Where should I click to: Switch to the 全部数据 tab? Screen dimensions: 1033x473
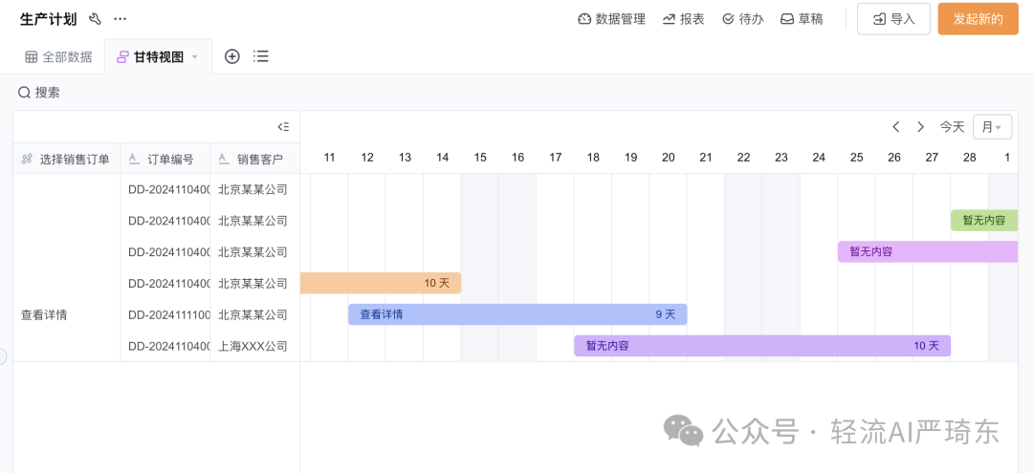(x=58, y=57)
